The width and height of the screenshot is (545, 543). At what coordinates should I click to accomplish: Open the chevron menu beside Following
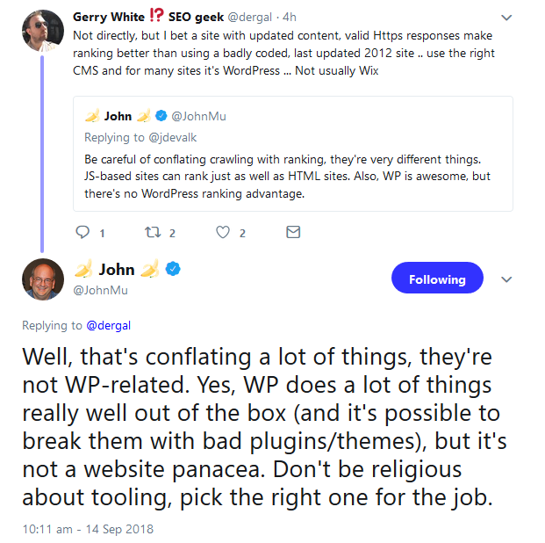pyautogui.click(x=506, y=279)
